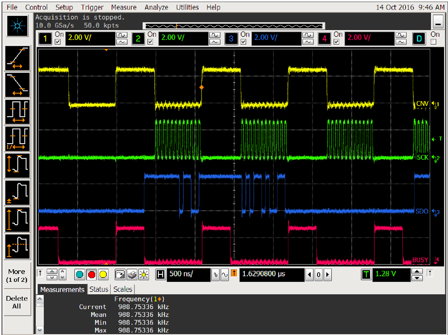Choose the period measurement icon
Viewport: 448px width, 335px height.
pos(17,112)
